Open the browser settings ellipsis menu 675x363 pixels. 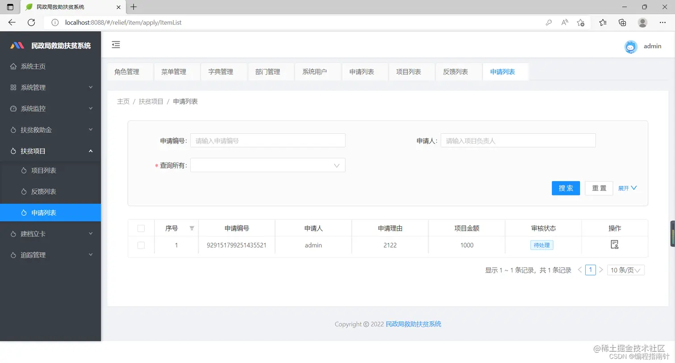[662, 22]
